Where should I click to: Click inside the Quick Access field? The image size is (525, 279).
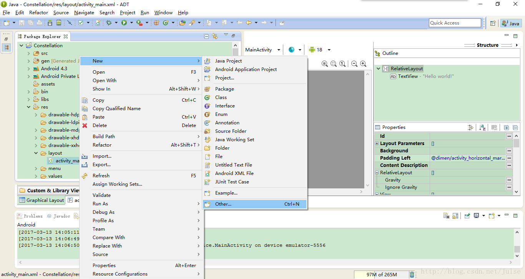tap(455, 23)
